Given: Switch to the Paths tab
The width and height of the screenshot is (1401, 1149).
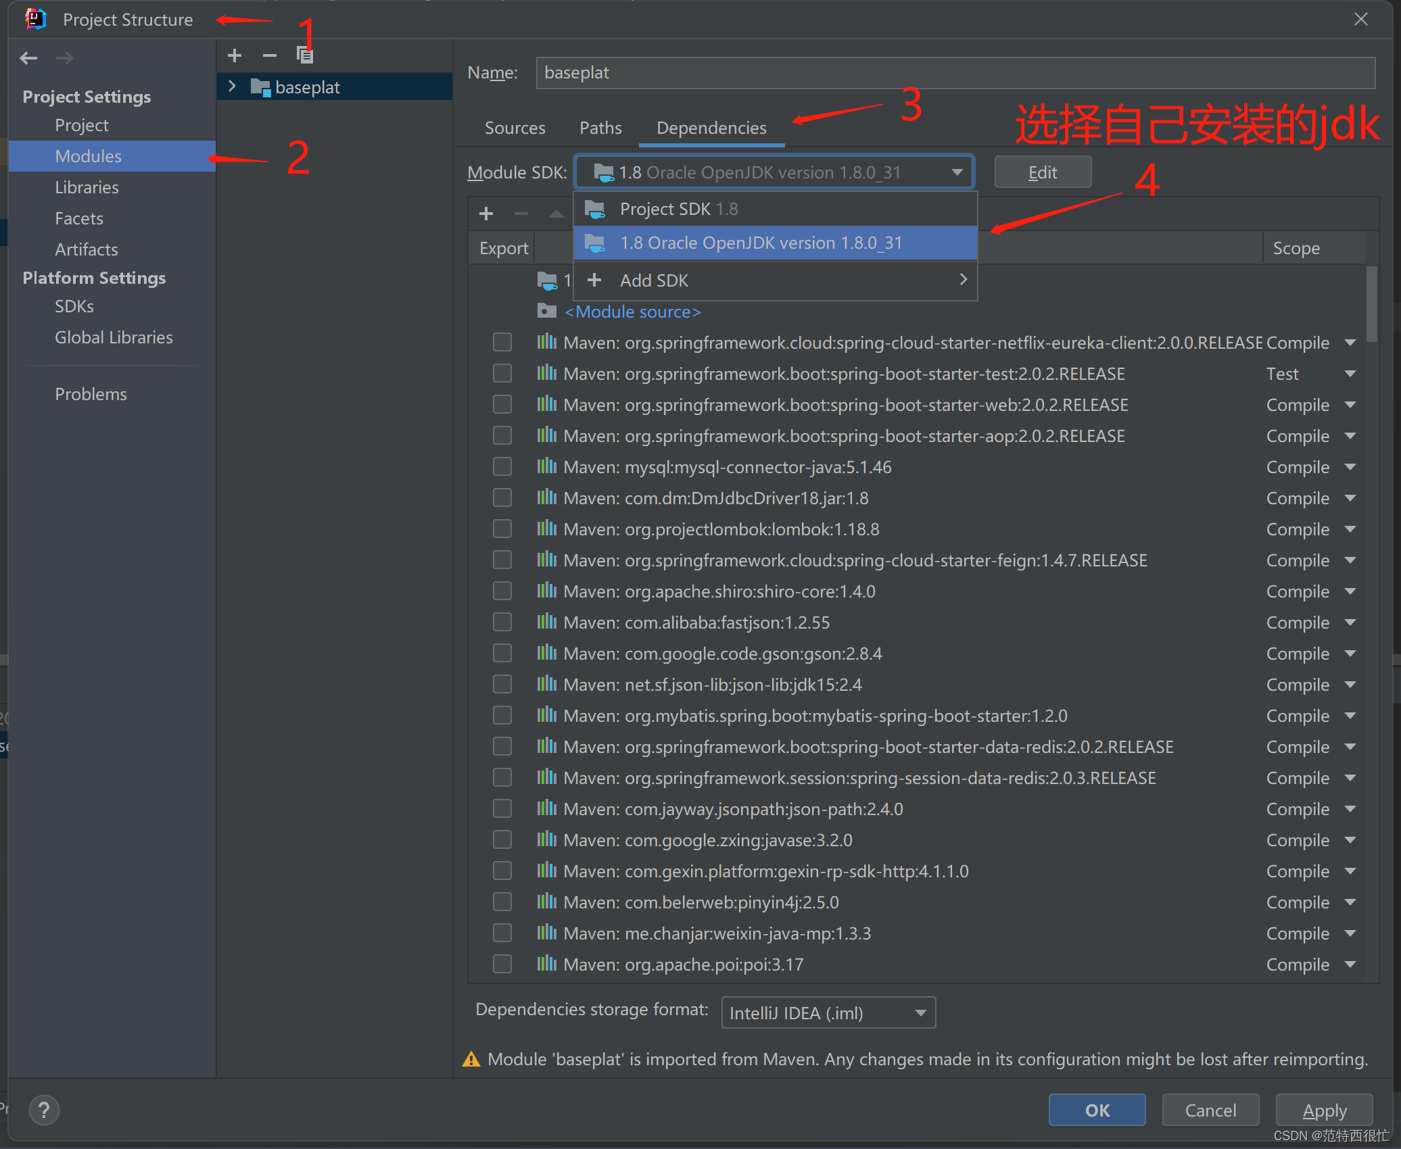Looking at the screenshot, I should pyautogui.click(x=600, y=128).
